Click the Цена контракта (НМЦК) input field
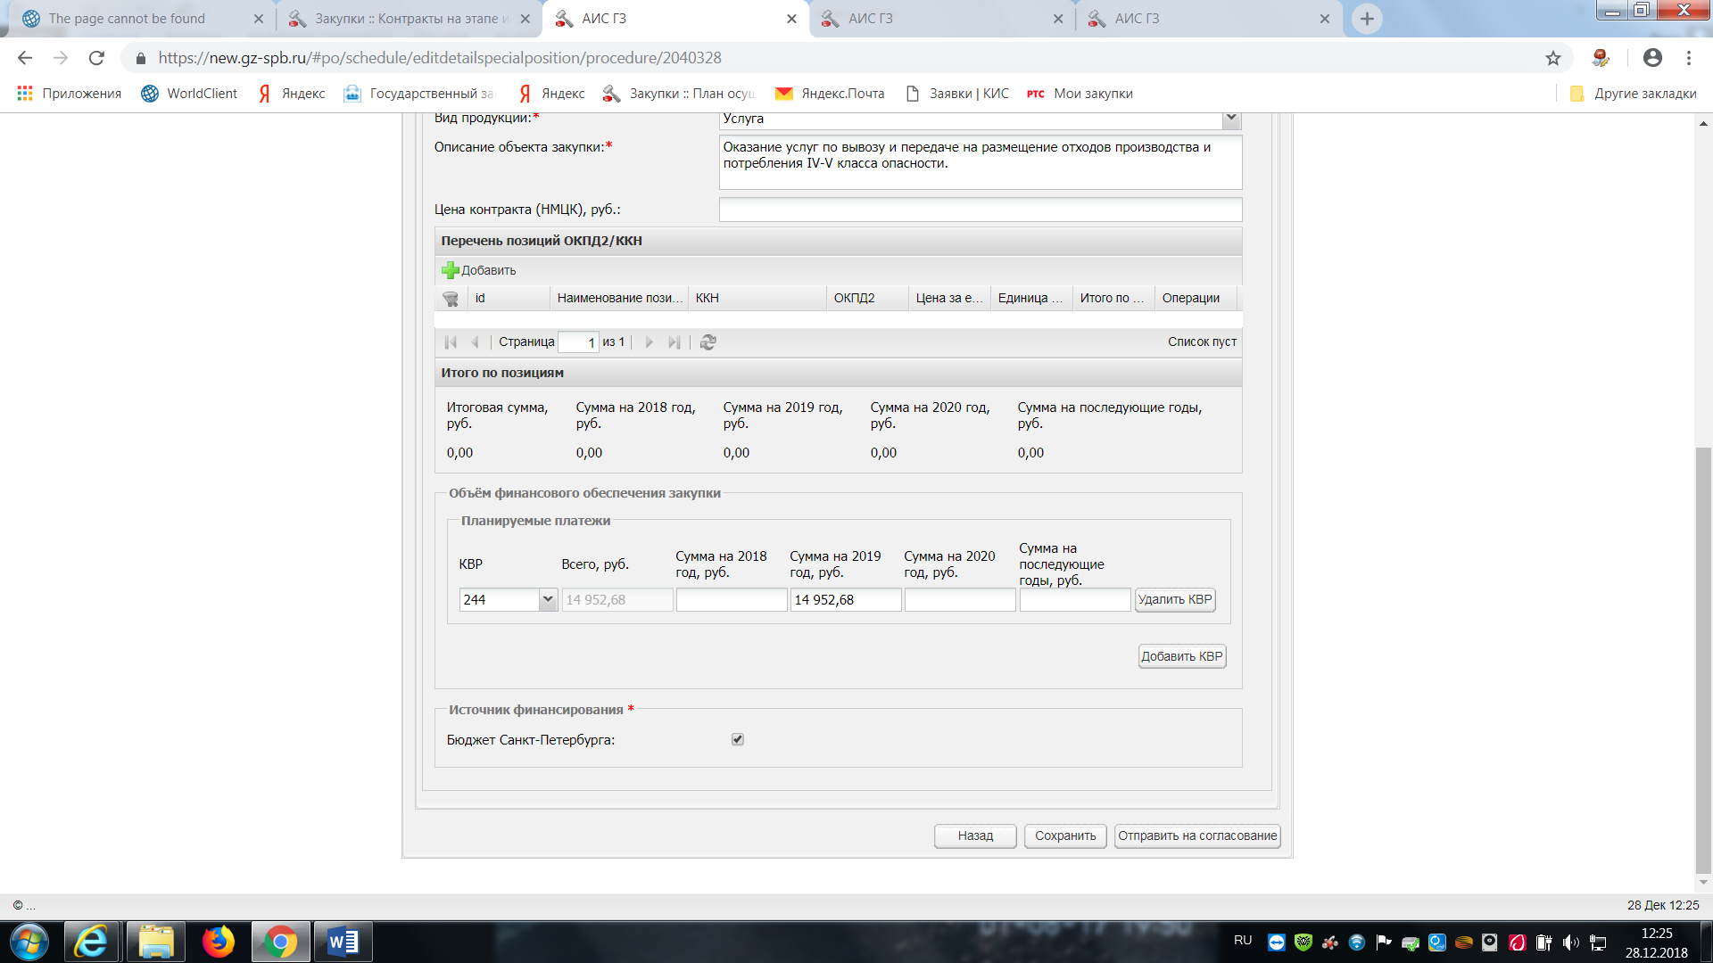 point(980,210)
